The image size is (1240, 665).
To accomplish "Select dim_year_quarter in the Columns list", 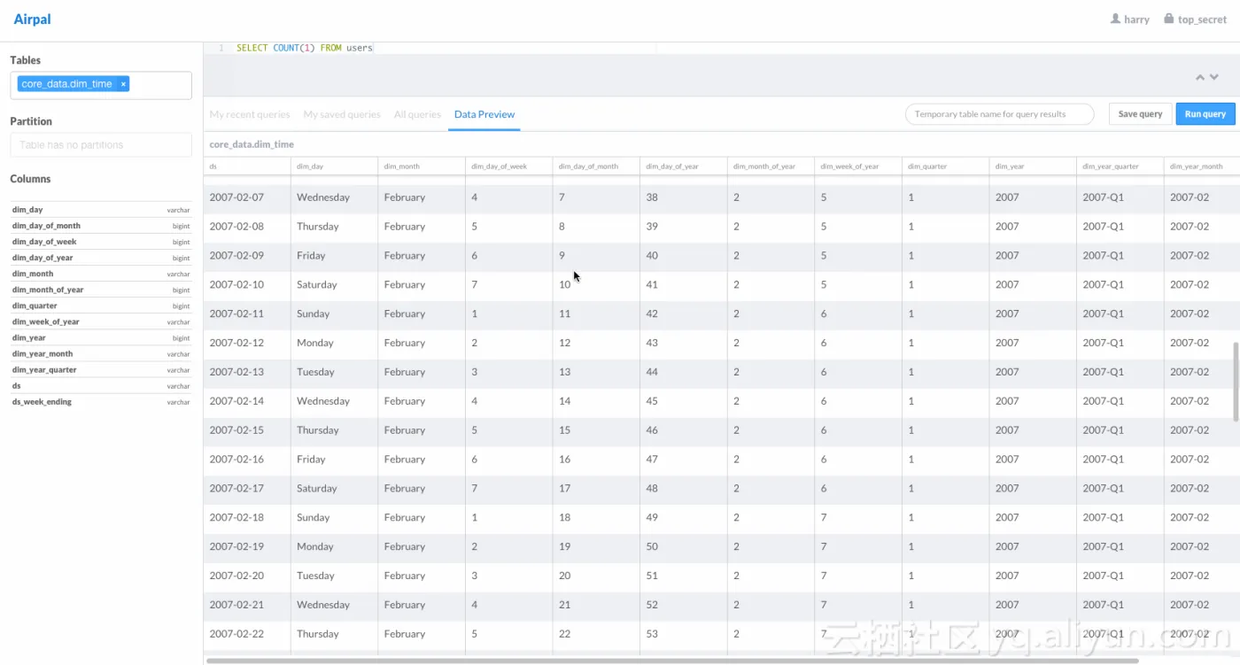I will (x=44, y=370).
